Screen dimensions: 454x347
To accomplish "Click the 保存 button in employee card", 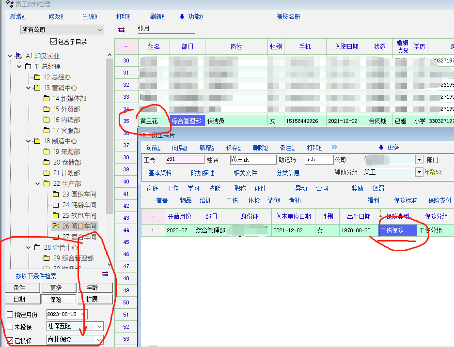I will coord(233,148).
